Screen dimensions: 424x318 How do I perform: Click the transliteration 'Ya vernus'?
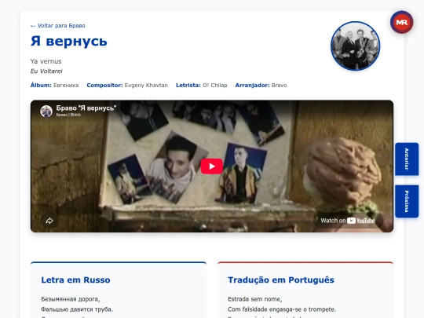[x=46, y=61]
